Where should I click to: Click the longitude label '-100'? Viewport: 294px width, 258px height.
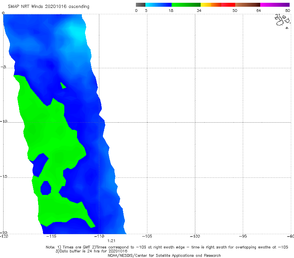(195, 236)
